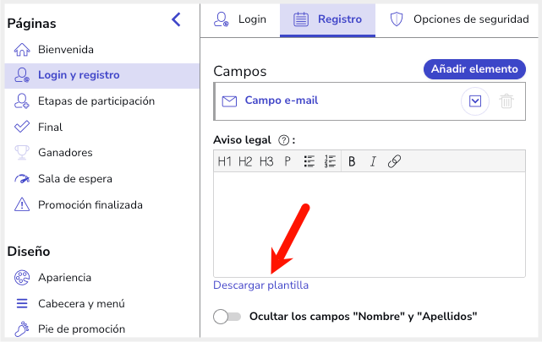
Task: Click the Apariencia palette icon
Action: point(23,278)
